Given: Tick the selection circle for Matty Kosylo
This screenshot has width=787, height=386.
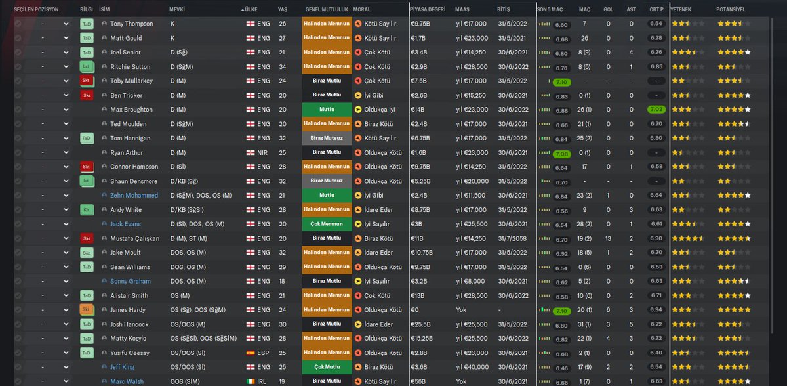Looking at the screenshot, I should pos(18,339).
